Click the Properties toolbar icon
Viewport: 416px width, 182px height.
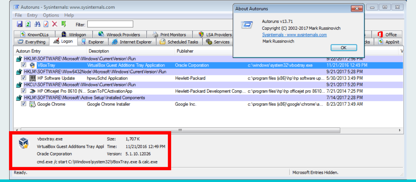pyautogui.click(x=46, y=24)
